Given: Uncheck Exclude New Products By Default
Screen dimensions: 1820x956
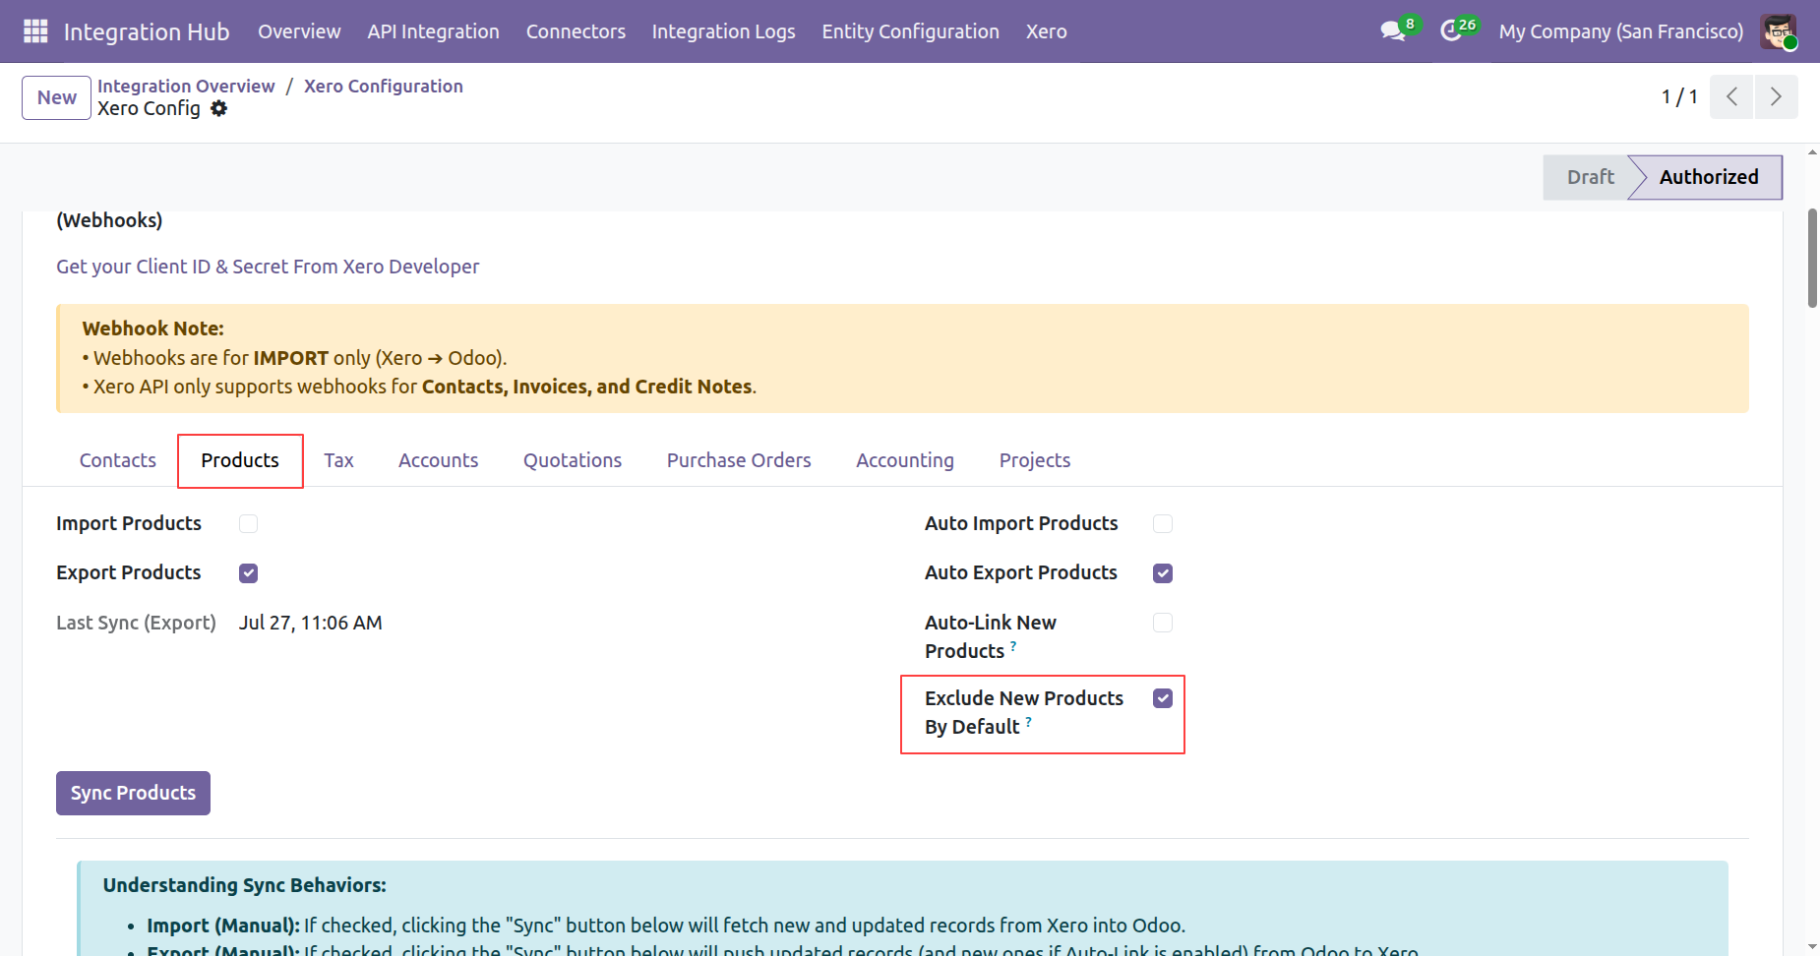Looking at the screenshot, I should (x=1163, y=698).
